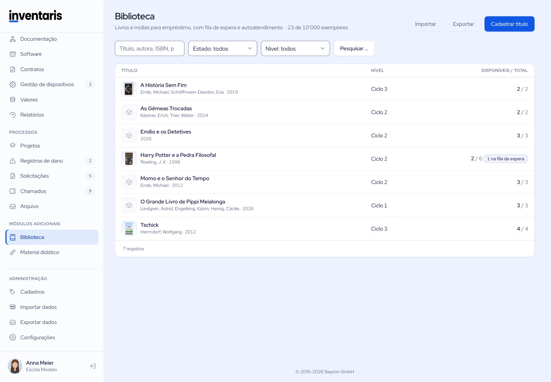Click the TÍTULO column header
The height and width of the screenshot is (382, 551).
pos(129,70)
